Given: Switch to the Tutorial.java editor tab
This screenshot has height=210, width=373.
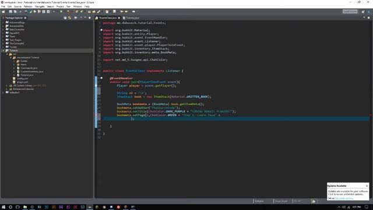Looking at the screenshot, I should pyautogui.click(x=131, y=18).
